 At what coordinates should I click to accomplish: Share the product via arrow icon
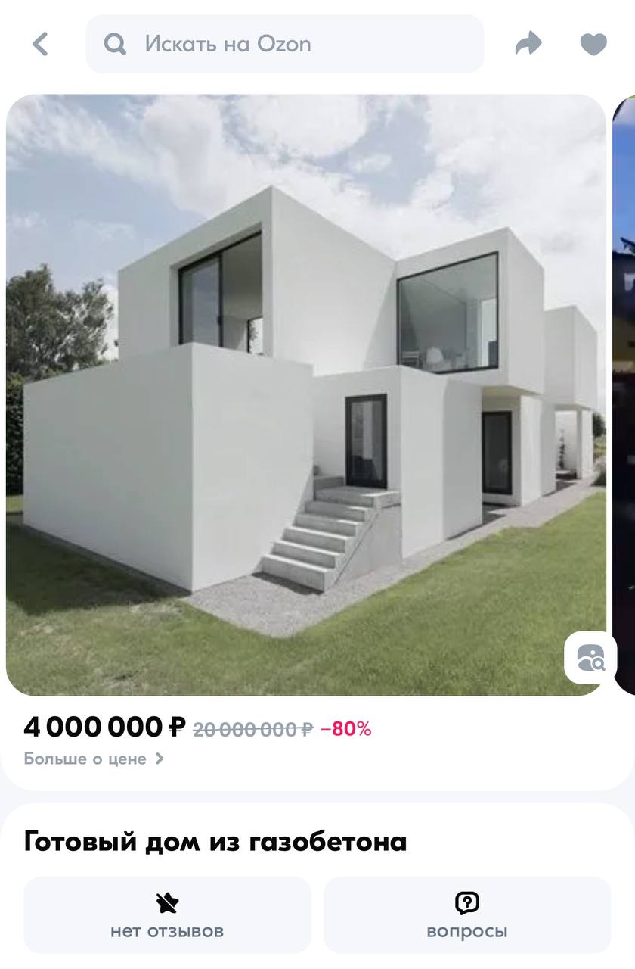pos(528,44)
